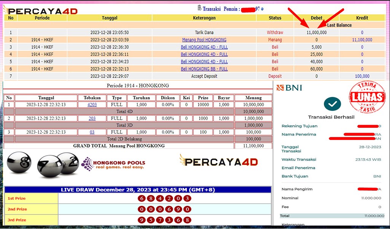390x229 pixels.
Task: Click the Withdraw status label
Action: (x=275, y=32)
